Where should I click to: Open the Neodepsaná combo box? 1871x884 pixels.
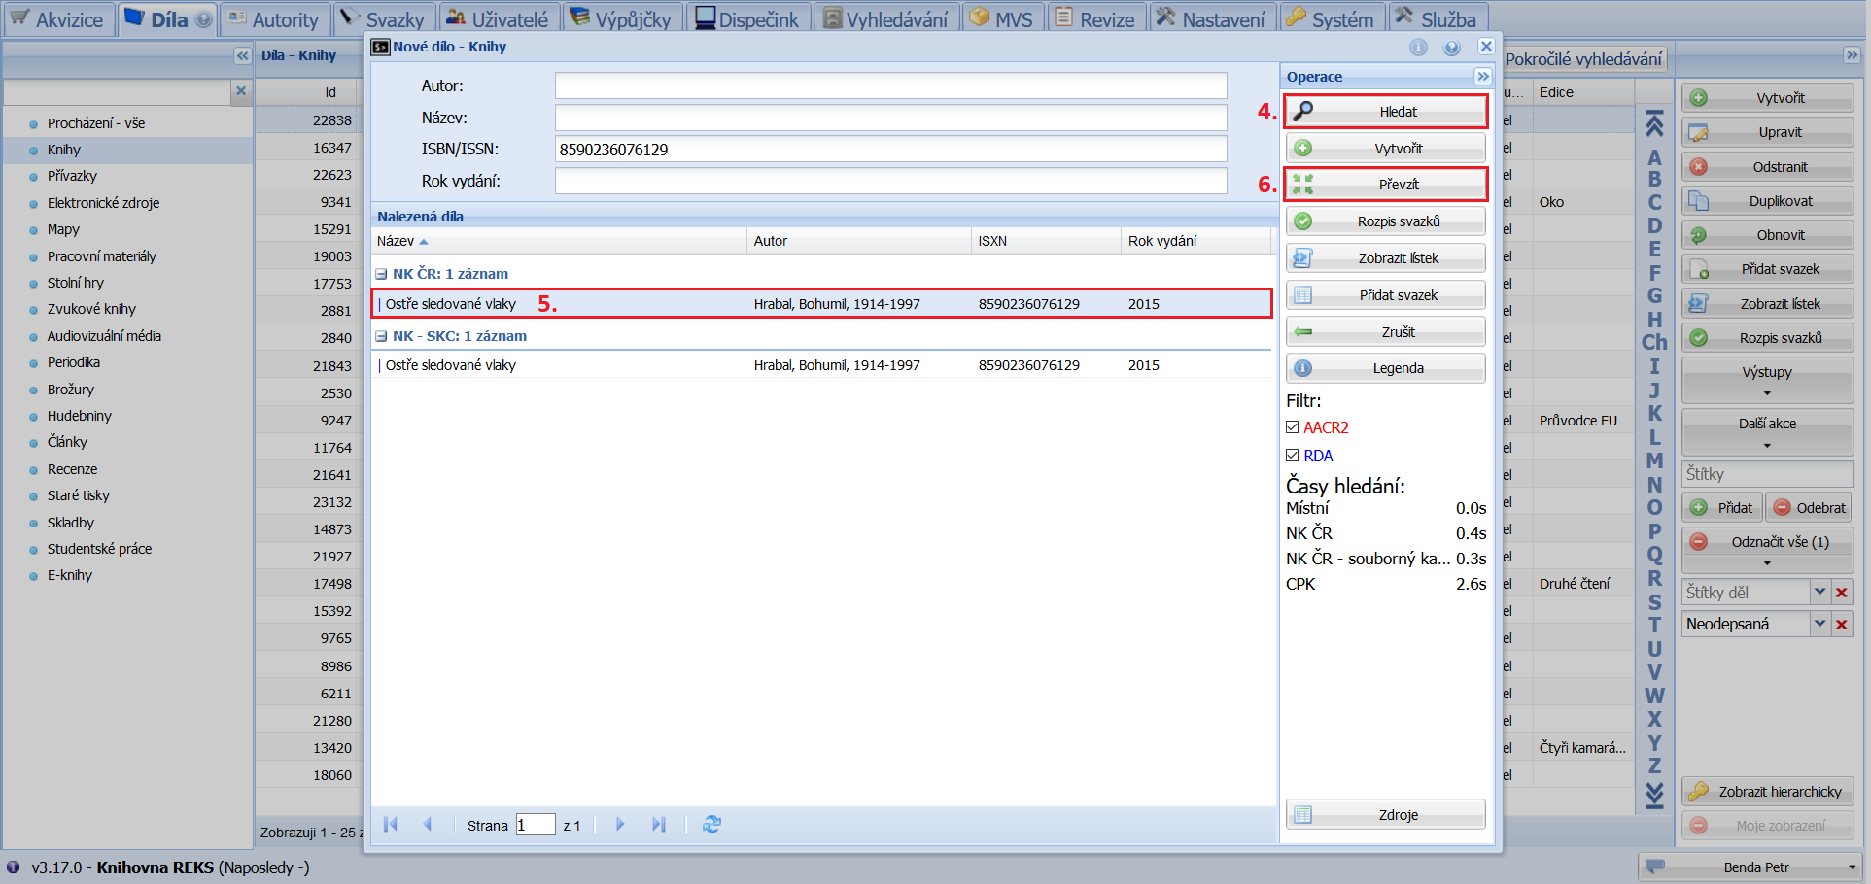coord(1820,625)
